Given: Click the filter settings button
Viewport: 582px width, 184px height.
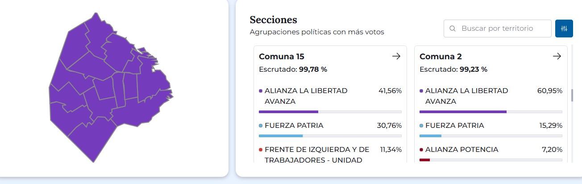Looking at the screenshot, I should click(564, 29).
